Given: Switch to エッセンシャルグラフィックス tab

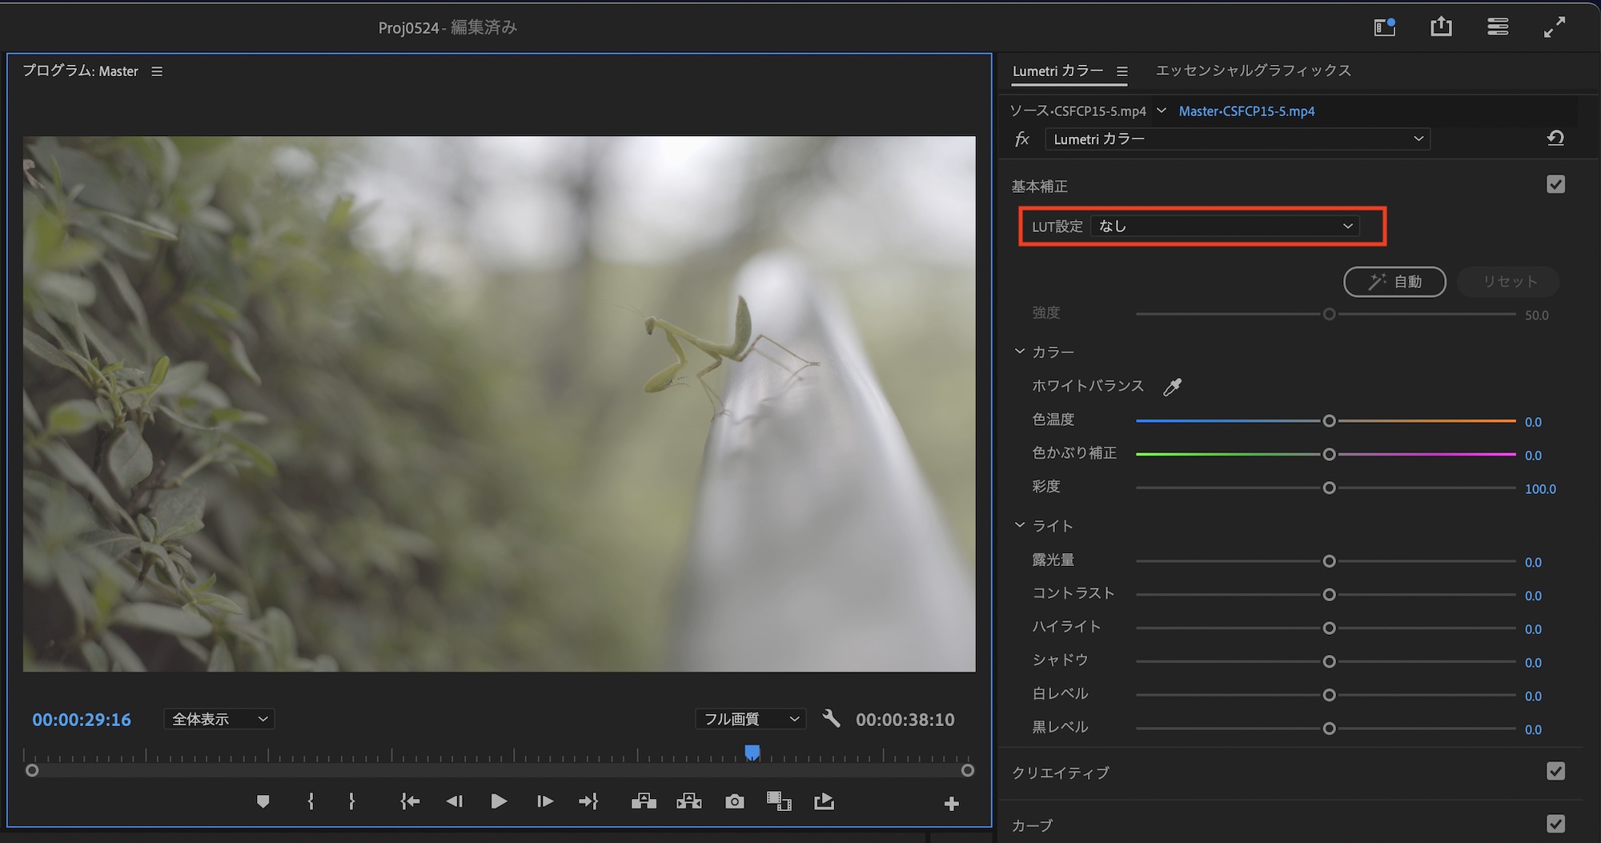Looking at the screenshot, I should pyautogui.click(x=1253, y=70).
